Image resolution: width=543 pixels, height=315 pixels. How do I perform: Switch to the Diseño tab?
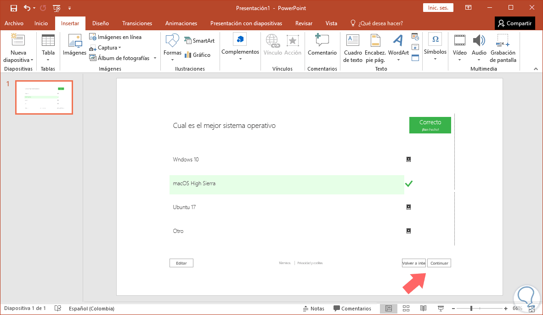(x=100, y=23)
